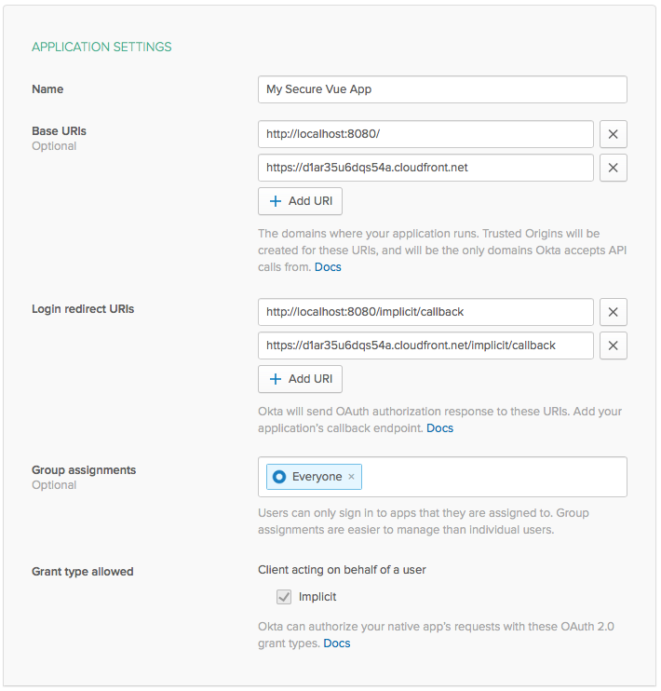The width and height of the screenshot is (661, 691).
Task: Edit the Name field My Secure Vue App
Action: 442,89
